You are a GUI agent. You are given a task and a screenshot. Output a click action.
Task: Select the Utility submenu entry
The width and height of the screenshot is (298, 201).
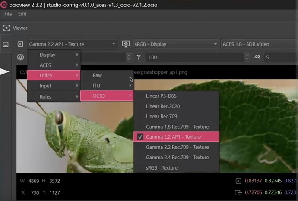coord(54,75)
